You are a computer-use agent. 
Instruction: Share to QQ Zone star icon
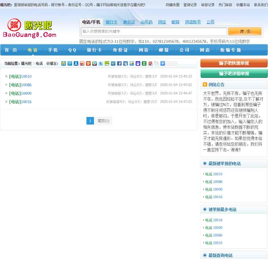click(x=64, y=63)
